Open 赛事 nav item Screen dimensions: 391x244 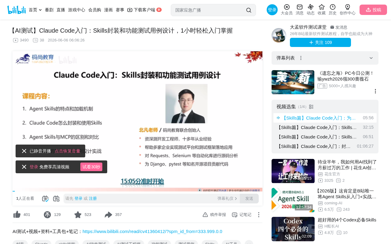(x=120, y=10)
